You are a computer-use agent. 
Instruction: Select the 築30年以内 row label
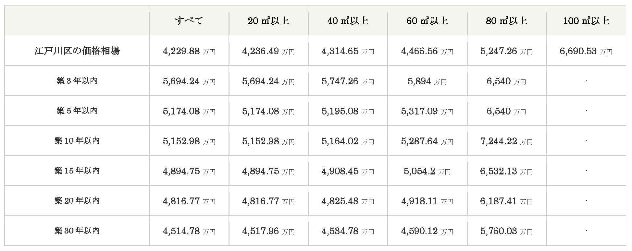click(77, 231)
